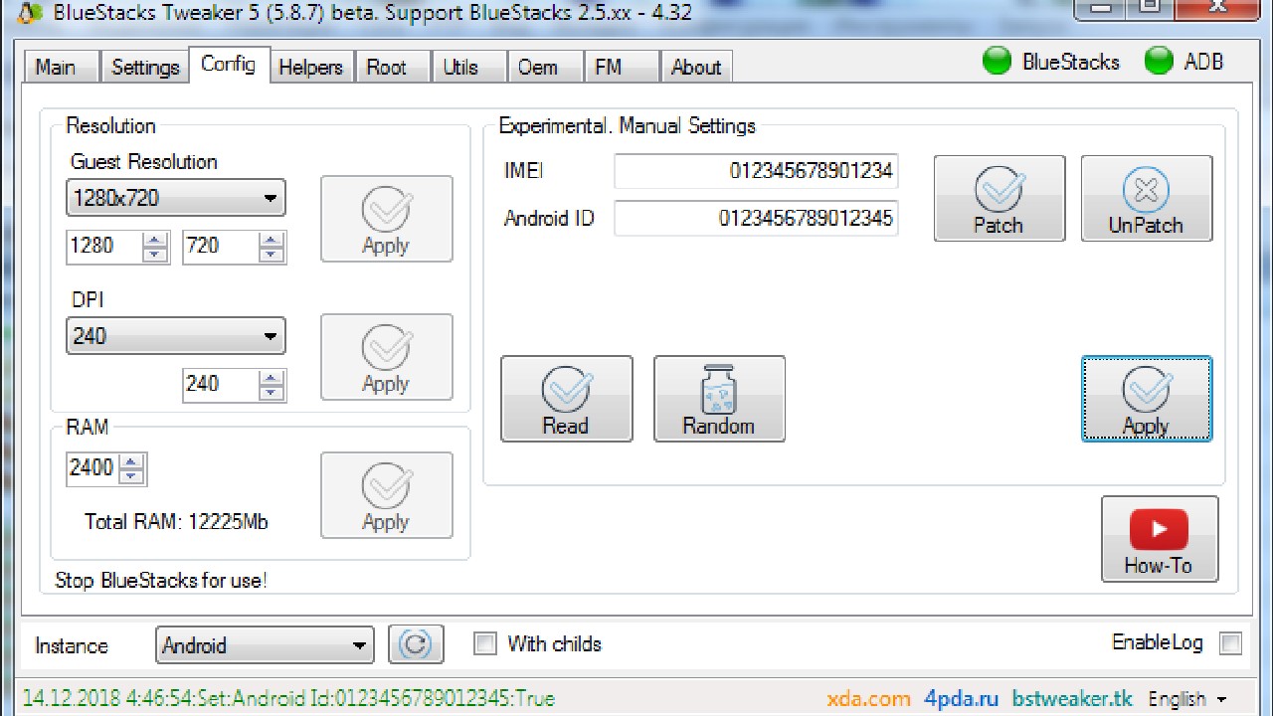Screen dimensions: 1273x716
Task: Click the RAM 2400 value field
Action: coord(93,468)
